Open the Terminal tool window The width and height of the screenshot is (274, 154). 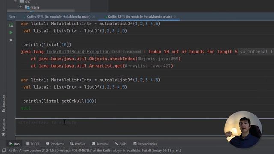click(100, 144)
